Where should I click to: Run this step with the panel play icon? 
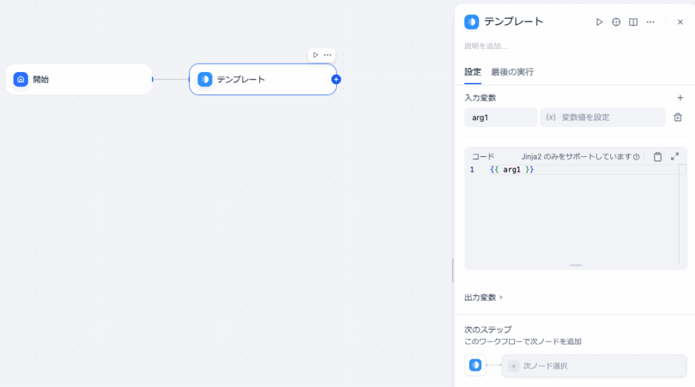point(599,22)
